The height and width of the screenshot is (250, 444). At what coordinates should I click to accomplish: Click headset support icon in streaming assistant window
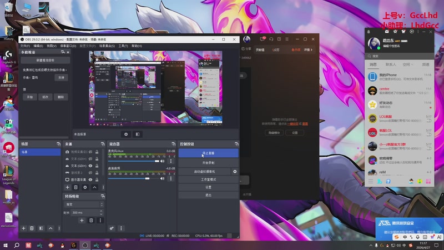271,39
